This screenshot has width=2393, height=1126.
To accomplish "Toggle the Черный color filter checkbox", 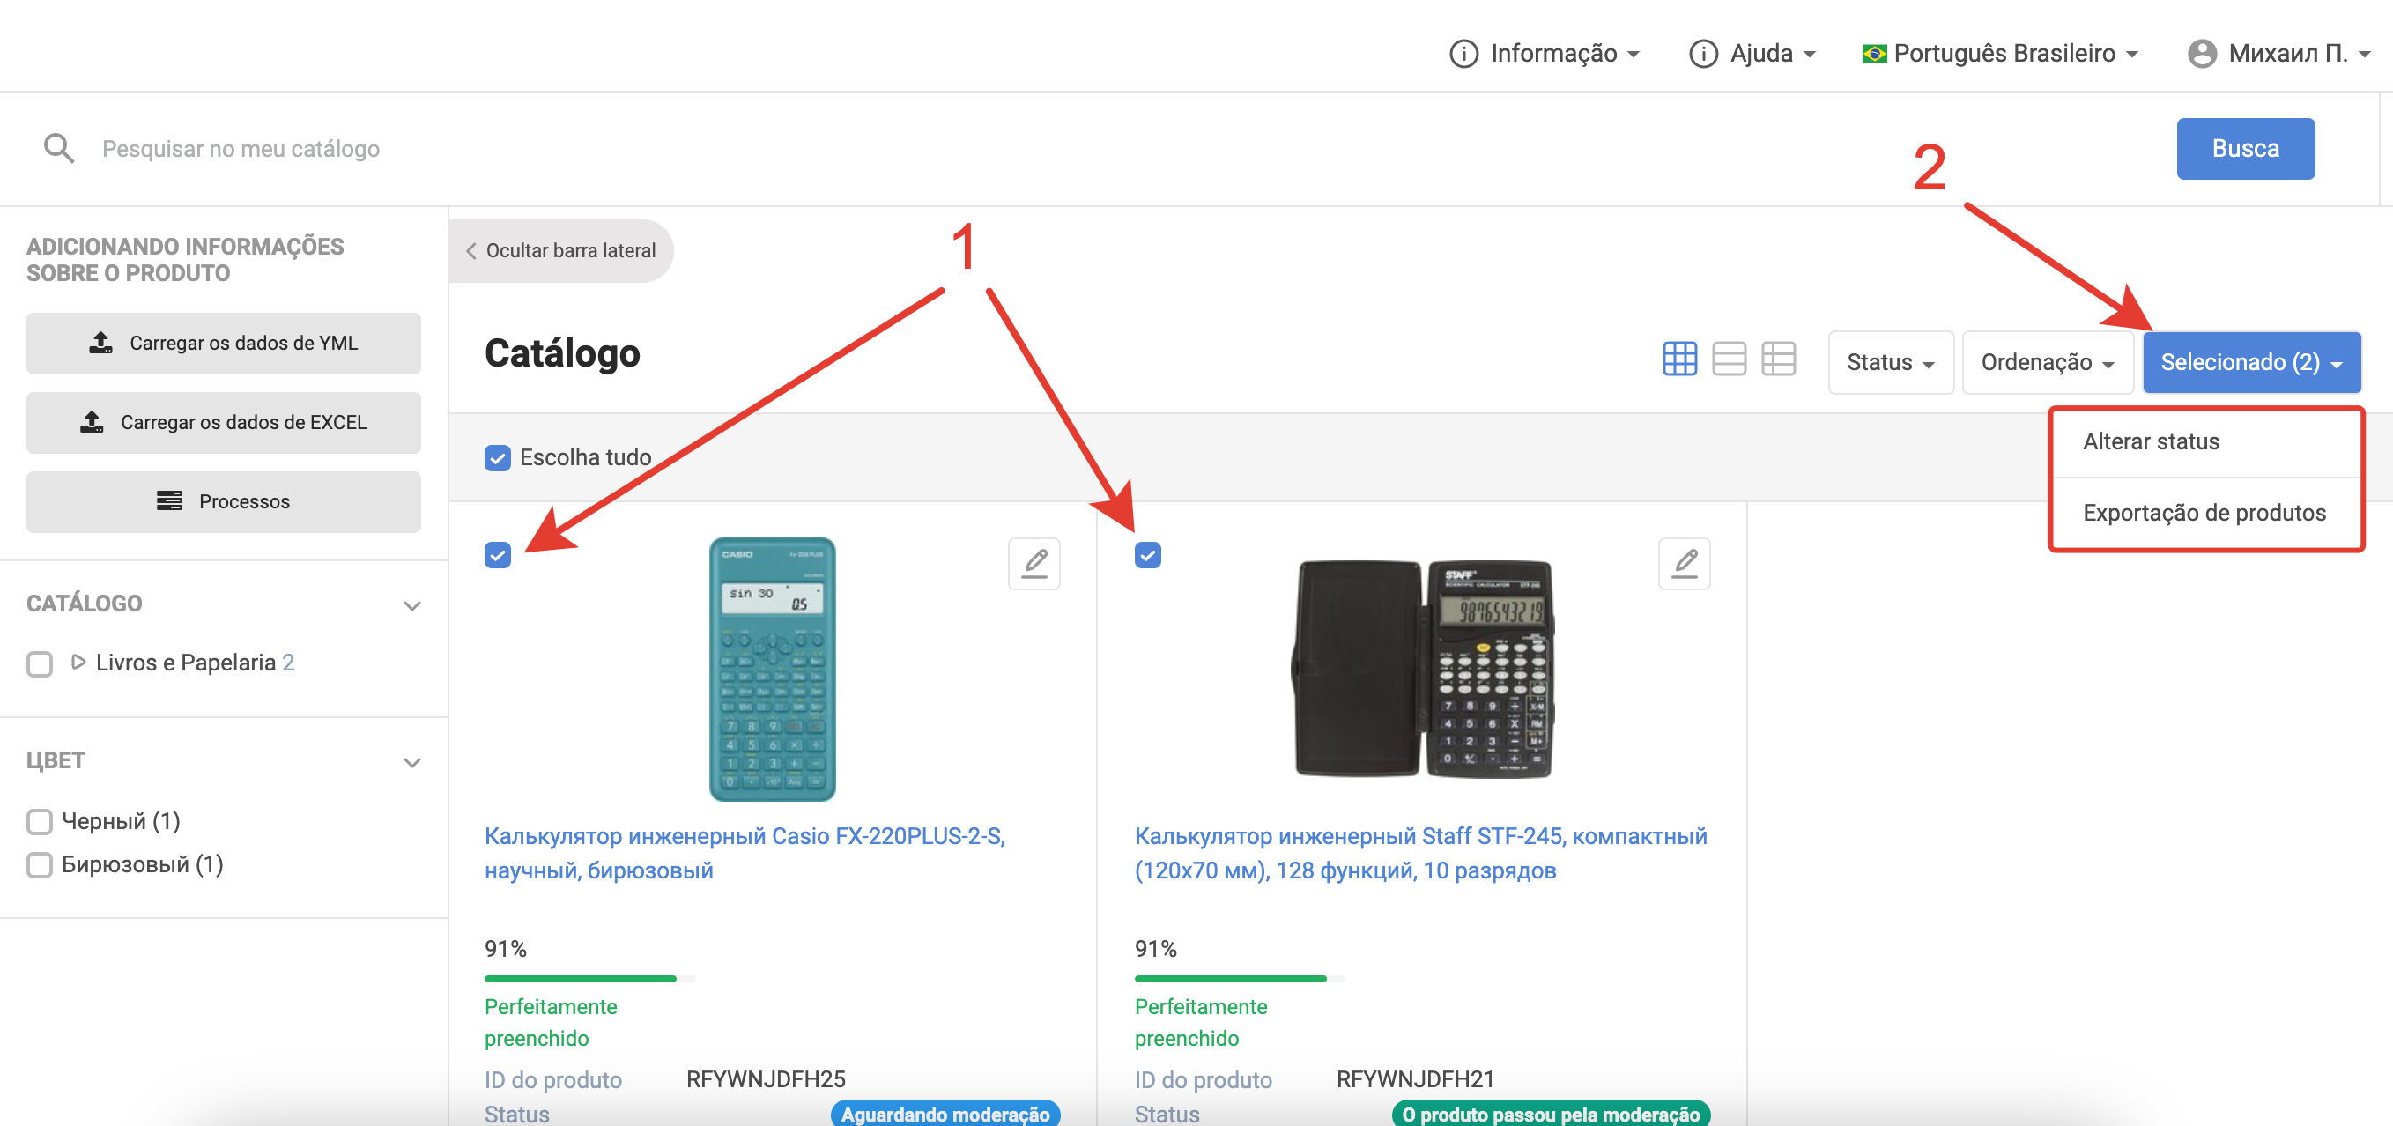I will pyautogui.click(x=39, y=821).
